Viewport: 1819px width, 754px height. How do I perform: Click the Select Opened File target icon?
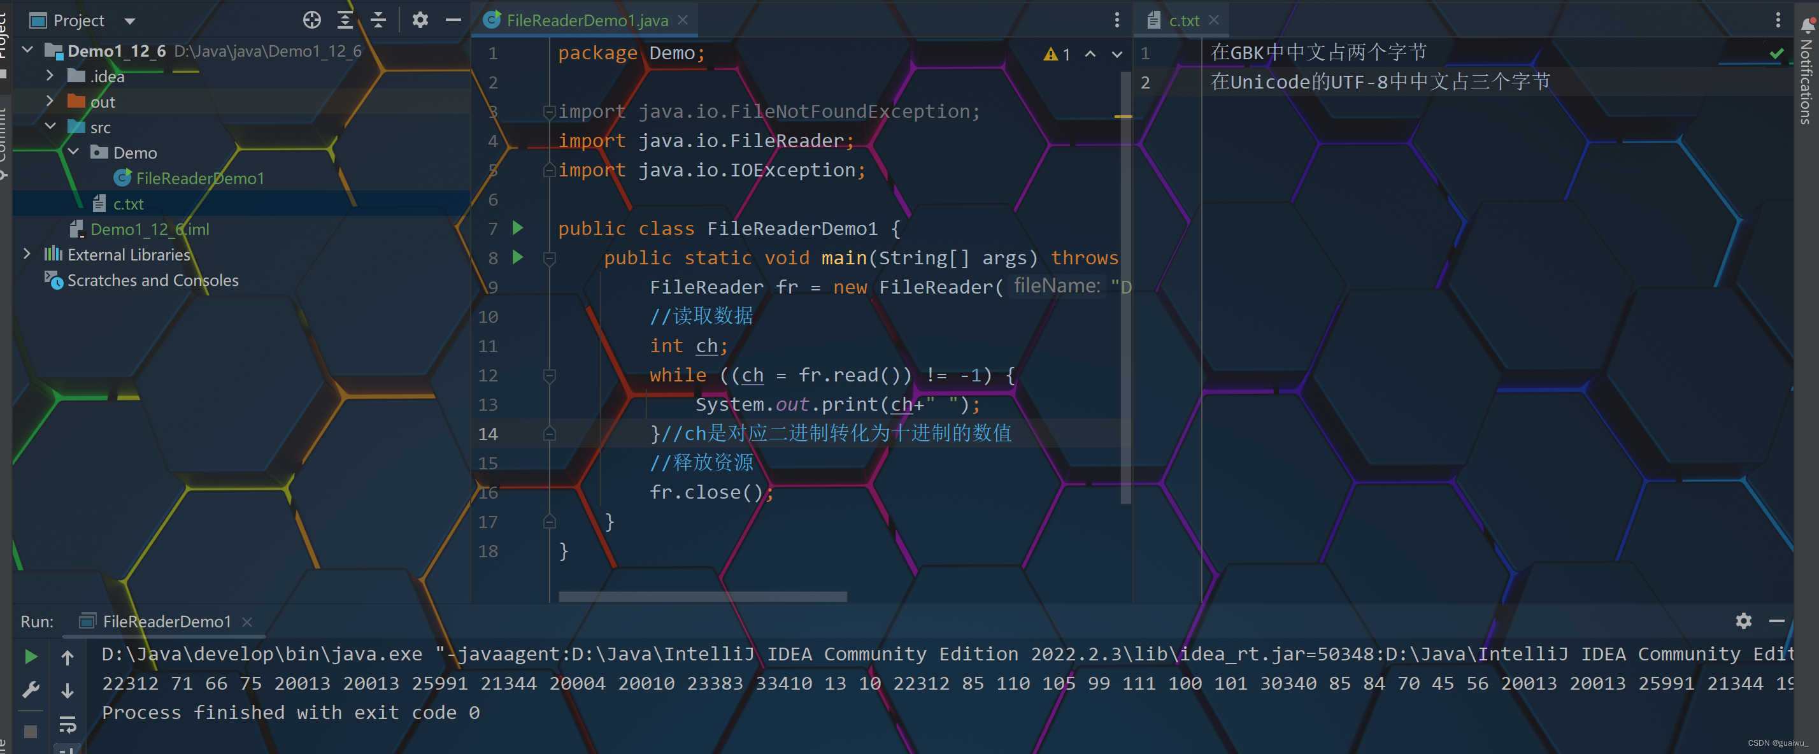pyautogui.click(x=311, y=20)
